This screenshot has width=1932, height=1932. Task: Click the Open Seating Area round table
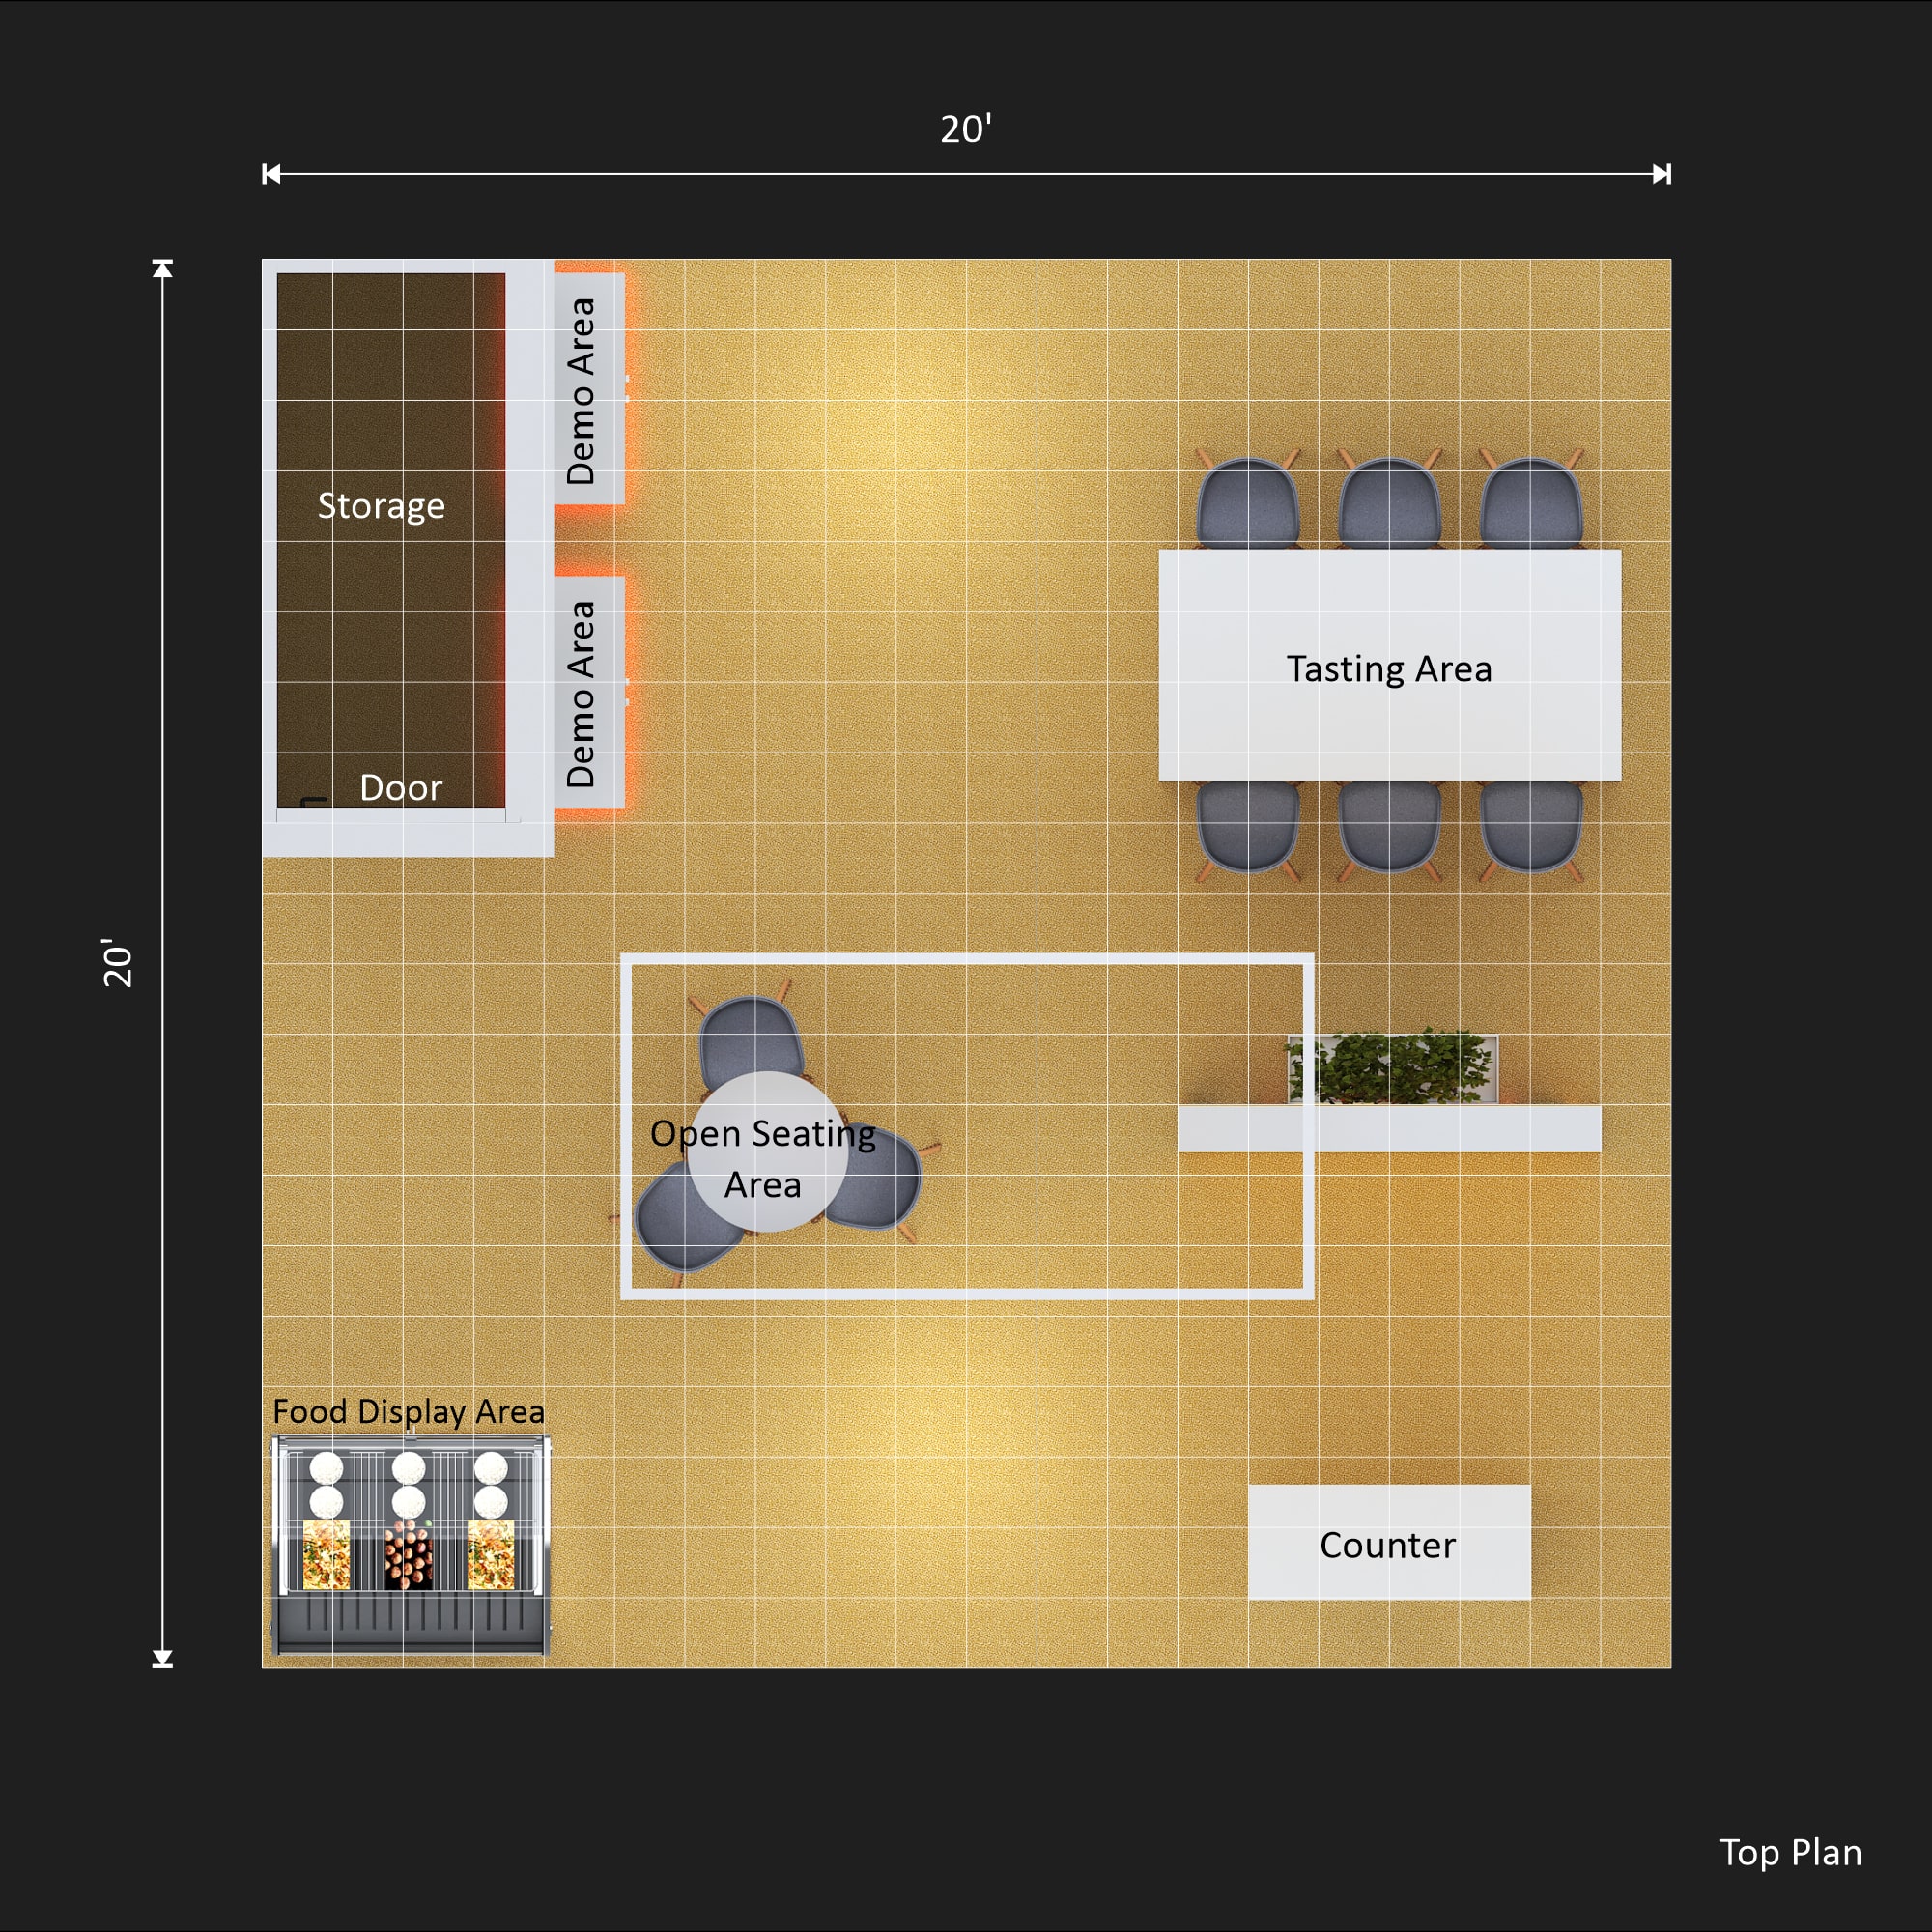(766, 1153)
